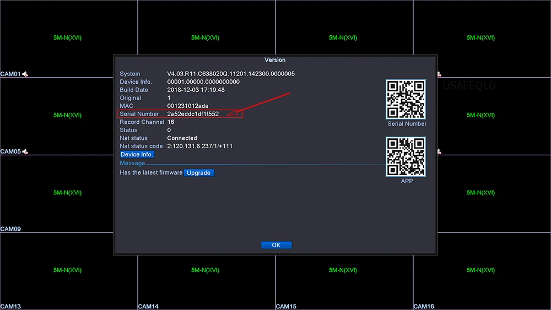The height and width of the screenshot is (310, 551).
Task: Select the Nat status code value
Action: [199, 146]
